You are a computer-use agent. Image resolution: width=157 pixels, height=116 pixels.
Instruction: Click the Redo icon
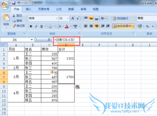click(x=26, y=3)
